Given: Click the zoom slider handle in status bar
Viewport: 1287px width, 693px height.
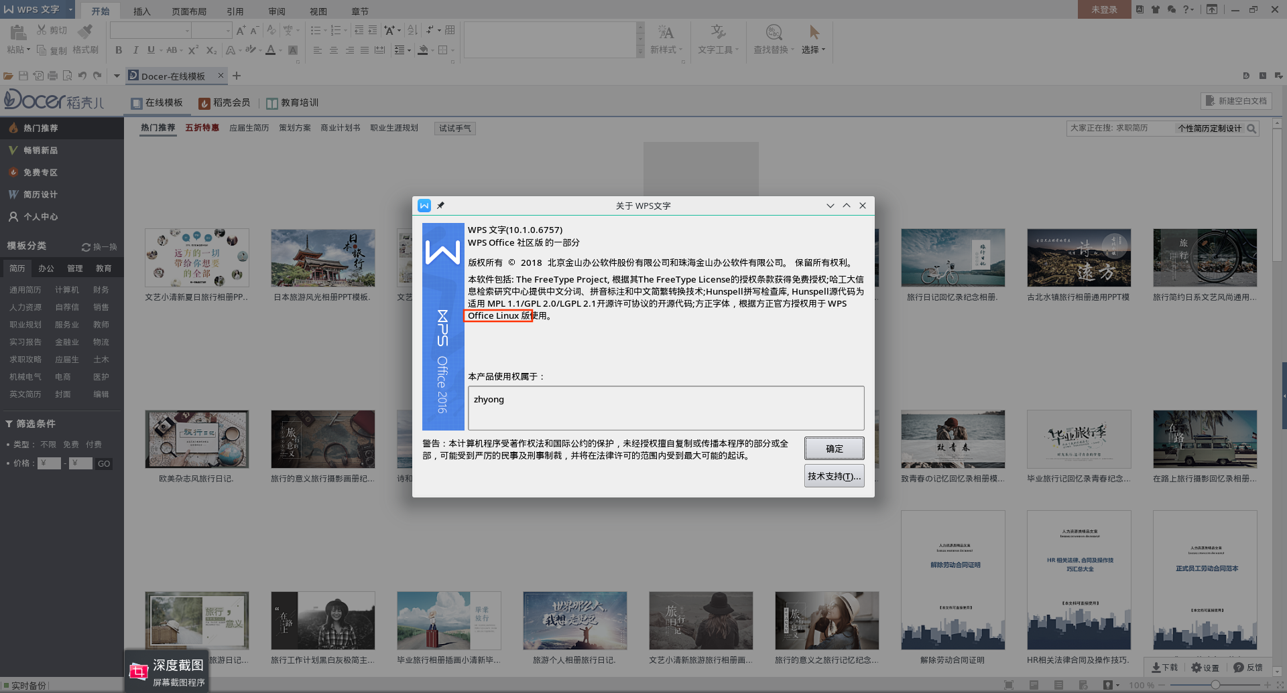Looking at the screenshot, I should [1215, 685].
